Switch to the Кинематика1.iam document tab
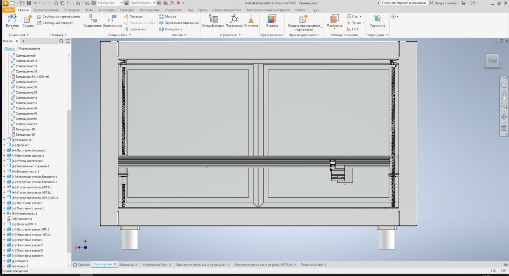 pos(154,264)
